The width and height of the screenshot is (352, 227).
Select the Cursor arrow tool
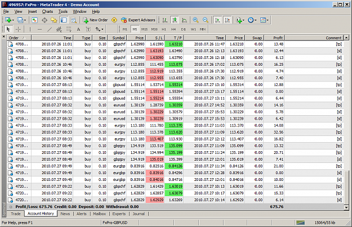8,29
